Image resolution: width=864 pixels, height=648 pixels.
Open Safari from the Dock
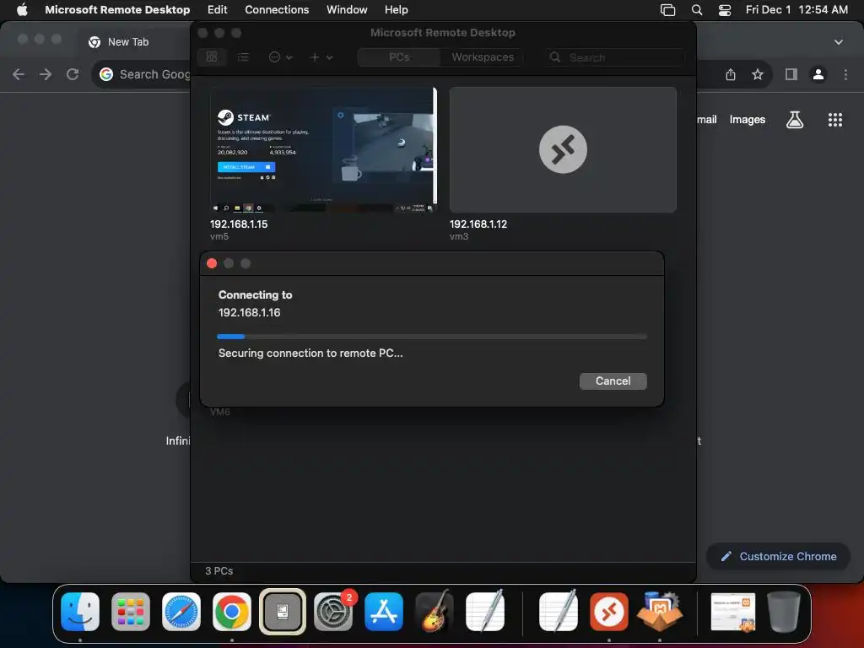[x=181, y=612]
